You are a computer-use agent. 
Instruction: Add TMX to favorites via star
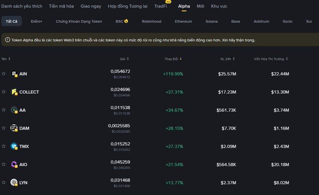(x=4, y=146)
